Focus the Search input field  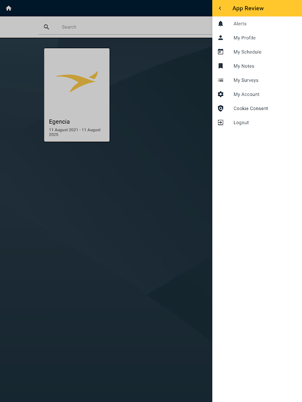pos(125,27)
